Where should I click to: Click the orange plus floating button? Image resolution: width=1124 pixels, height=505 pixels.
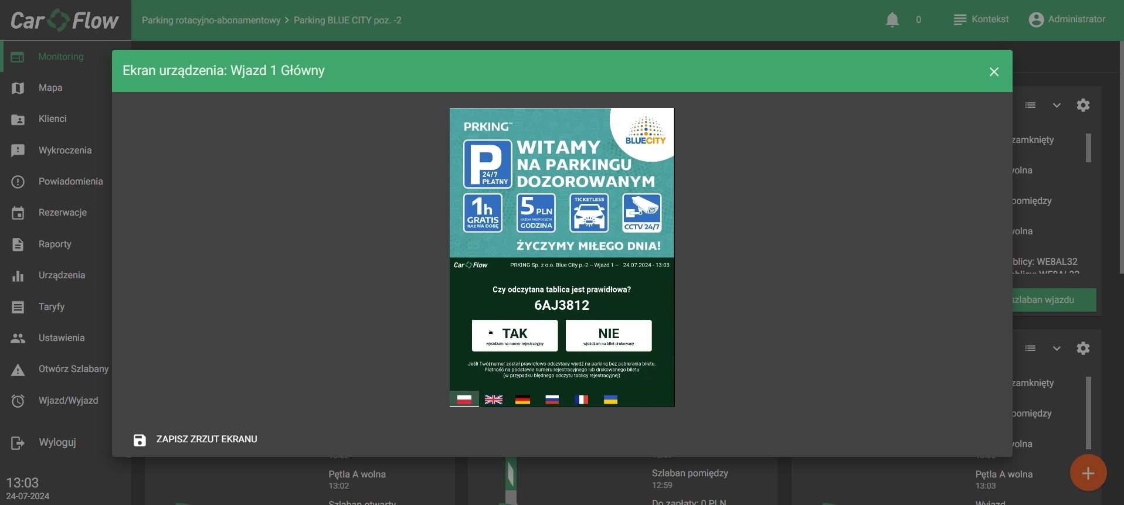1088,473
